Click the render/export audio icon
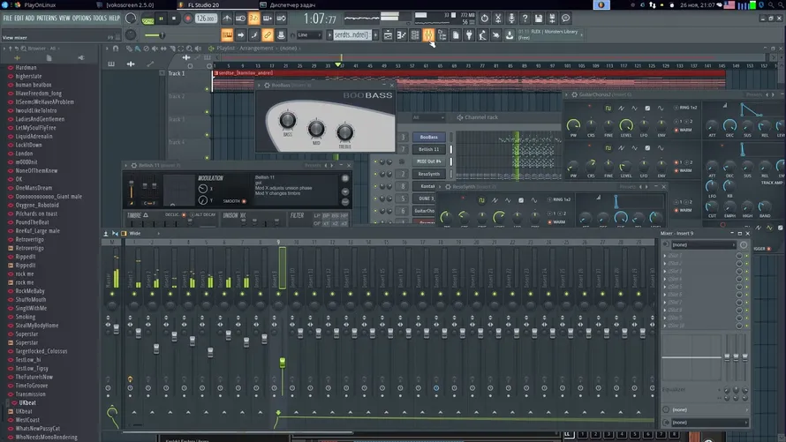 point(552,19)
